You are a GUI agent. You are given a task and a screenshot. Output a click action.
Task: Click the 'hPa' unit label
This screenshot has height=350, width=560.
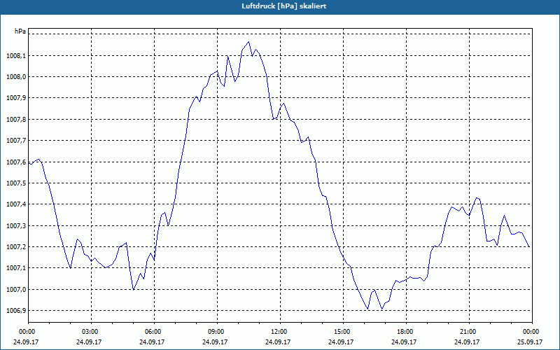(x=20, y=31)
